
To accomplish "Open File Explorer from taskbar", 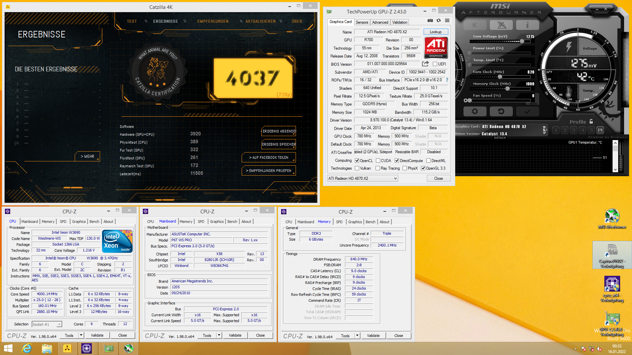I will tap(47, 348).
